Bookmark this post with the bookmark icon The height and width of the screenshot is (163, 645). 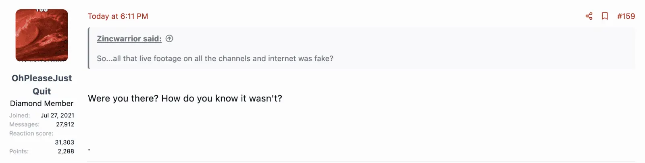tap(605, 16)
